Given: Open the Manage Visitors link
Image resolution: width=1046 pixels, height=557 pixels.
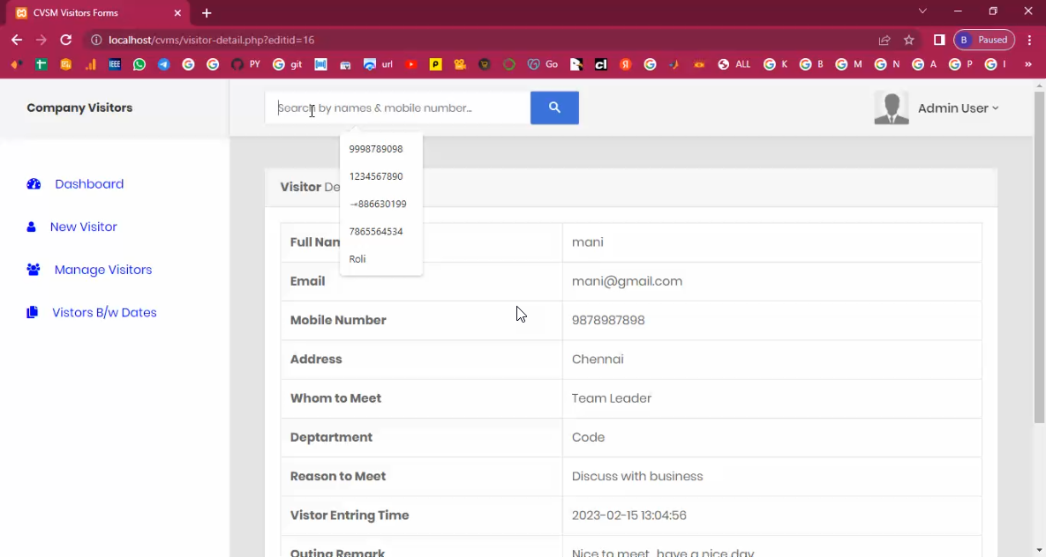Looking at the screenshot, I should pyautogui.click(x=103, y=270).
